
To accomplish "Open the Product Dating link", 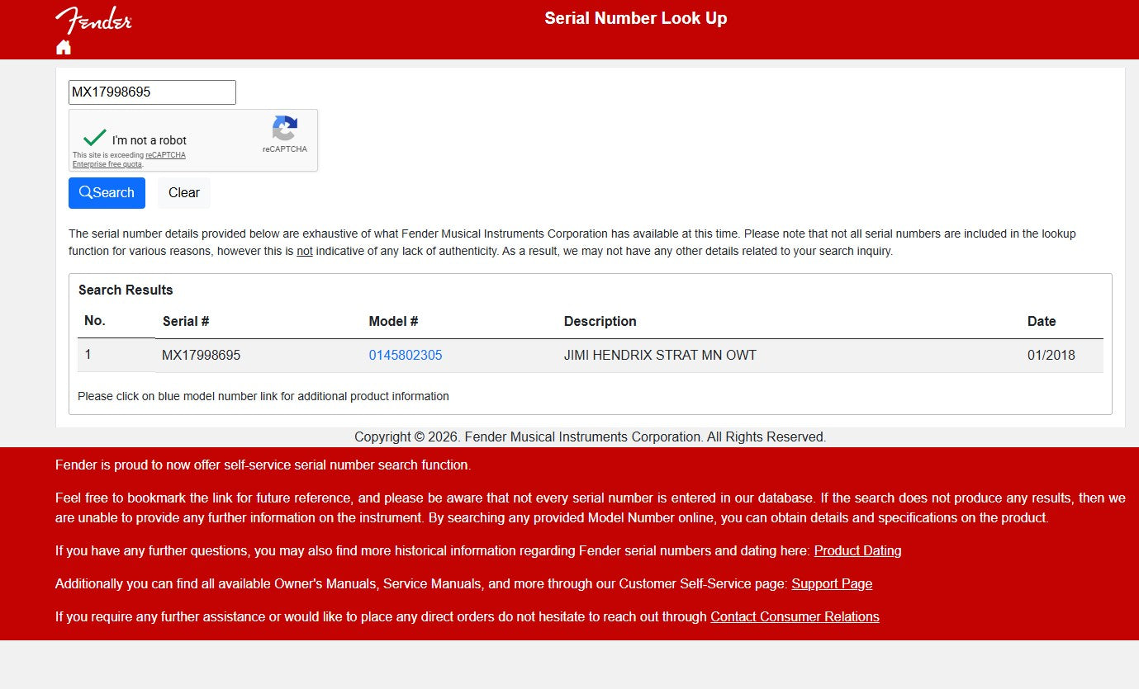I will 857,550.
